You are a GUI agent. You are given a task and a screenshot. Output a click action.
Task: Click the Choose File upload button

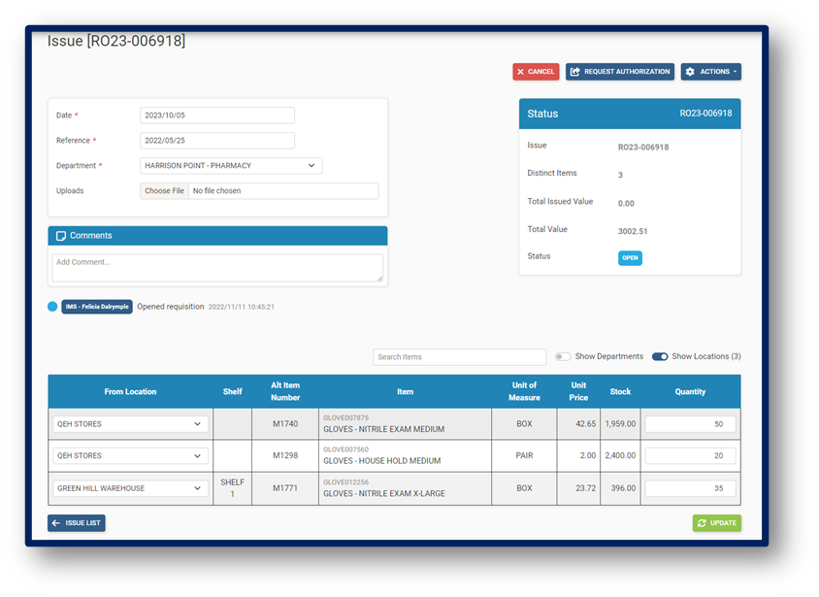point(164,191)
